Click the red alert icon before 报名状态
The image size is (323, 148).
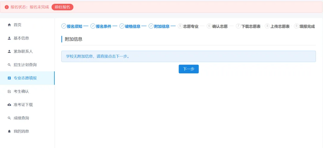coord(7,7)
